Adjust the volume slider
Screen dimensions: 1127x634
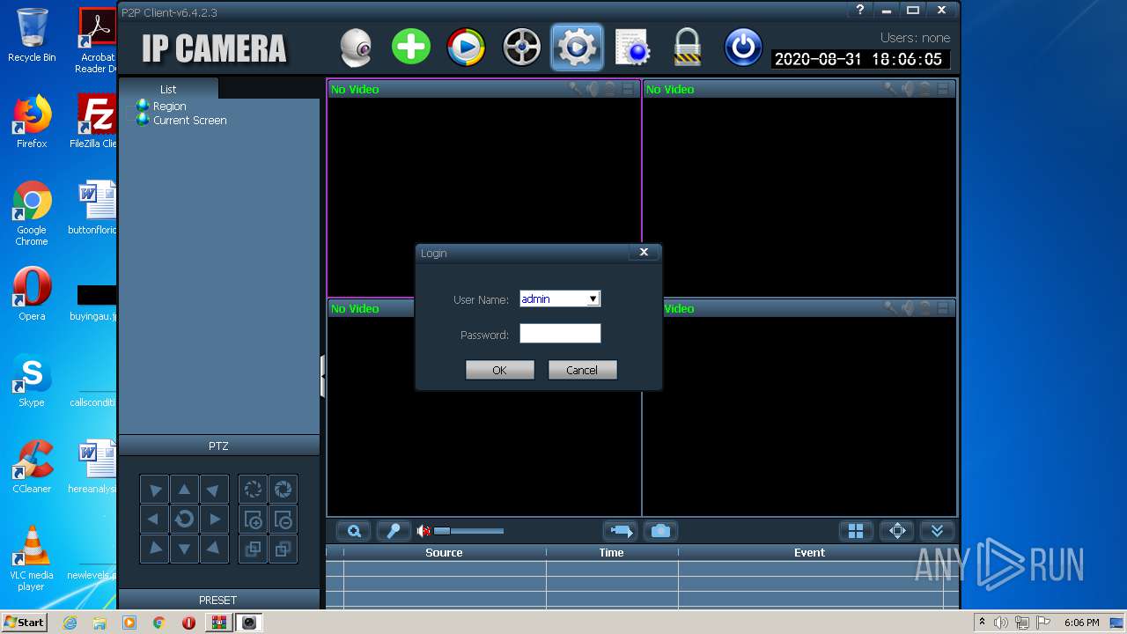point(468,531)
